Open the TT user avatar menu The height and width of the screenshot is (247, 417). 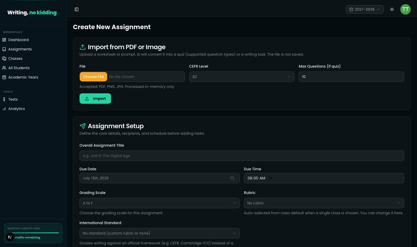pos(406,9)
